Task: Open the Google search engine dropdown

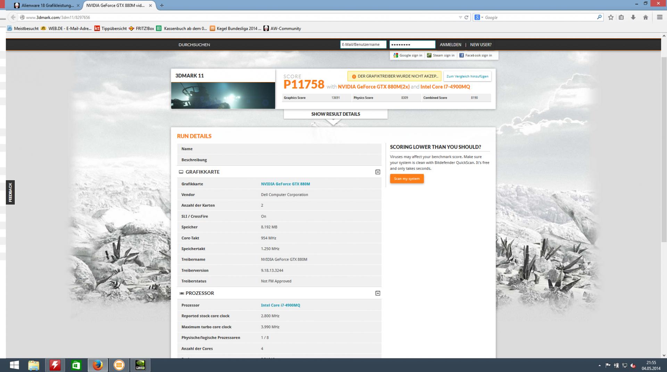Action: [479, 17]
